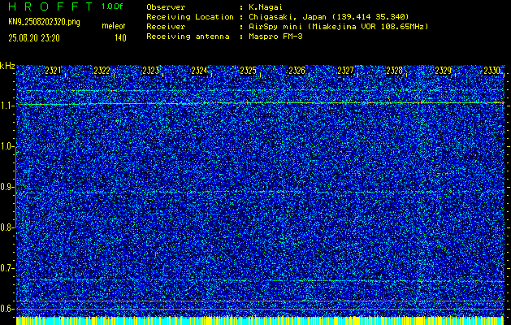Select the 2327 time marker
Image resolution: width=511 pixels, height=325 pixels.
[345, 71]
